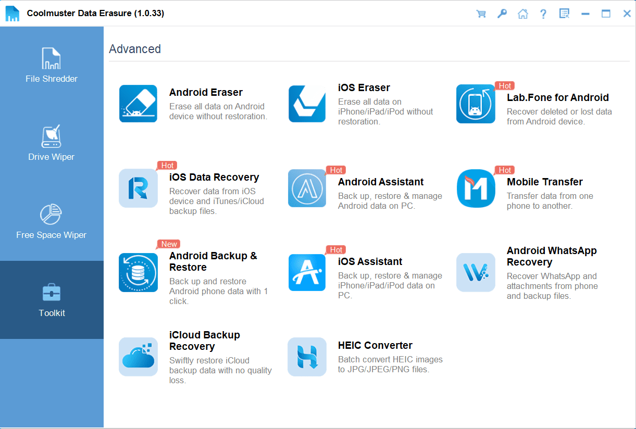Open the Mobile Transfer title
The height and width of the screenshot is (429, 636).
pyautogui.click(x=545, y=182)
